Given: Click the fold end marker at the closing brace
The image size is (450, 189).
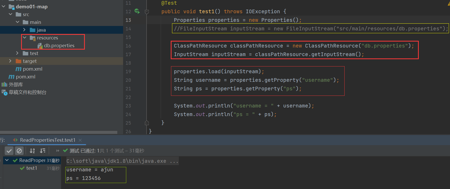Looking at the screenshot, I should pyautogui.click(x=147, y=123).
